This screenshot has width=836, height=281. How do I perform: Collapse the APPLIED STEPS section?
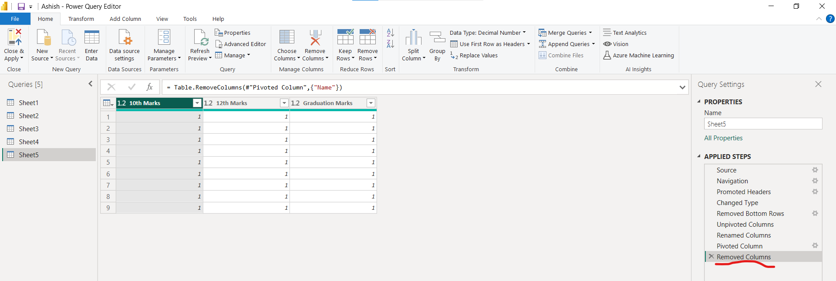(699, 156)
